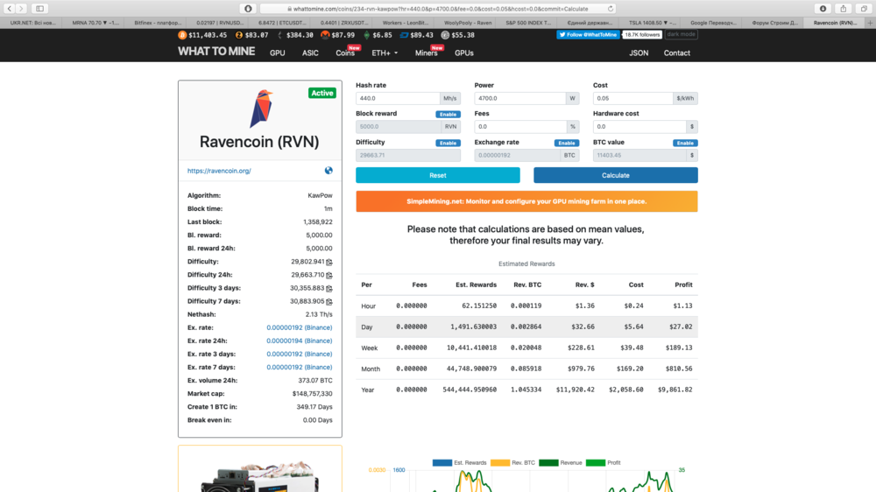Toggle Est. Rewards chart legend series
876x492 pixels.
click(459, 462)
